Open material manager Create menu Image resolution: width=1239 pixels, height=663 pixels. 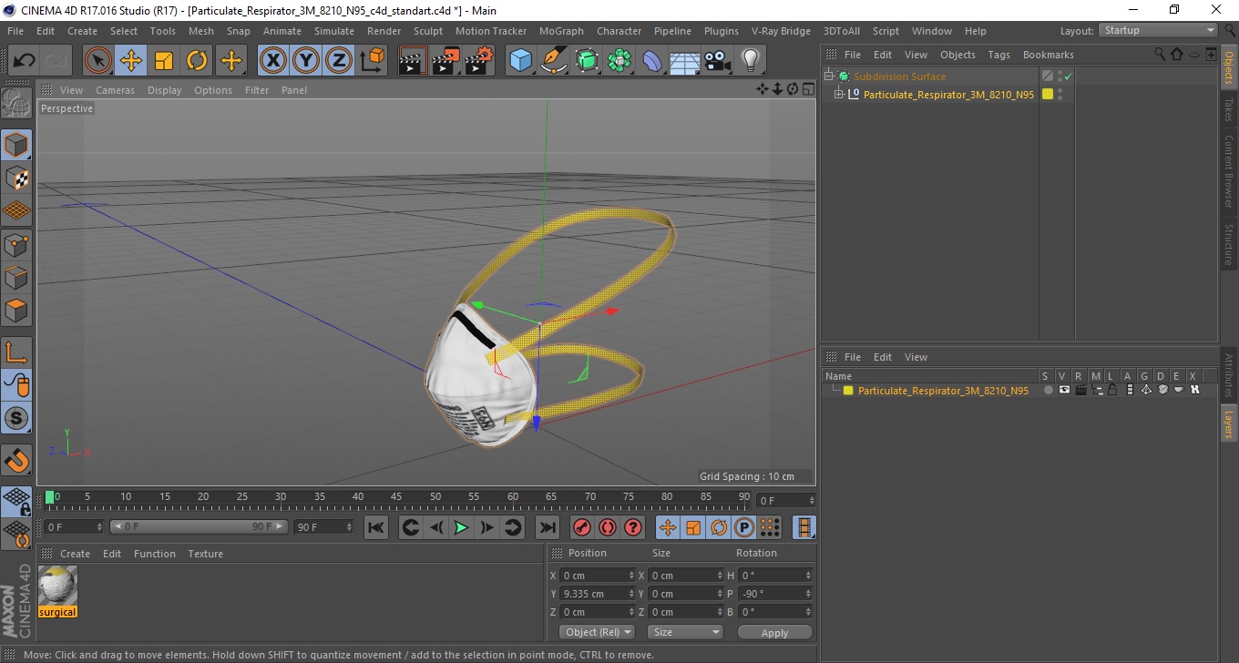(x=75, y=554)
